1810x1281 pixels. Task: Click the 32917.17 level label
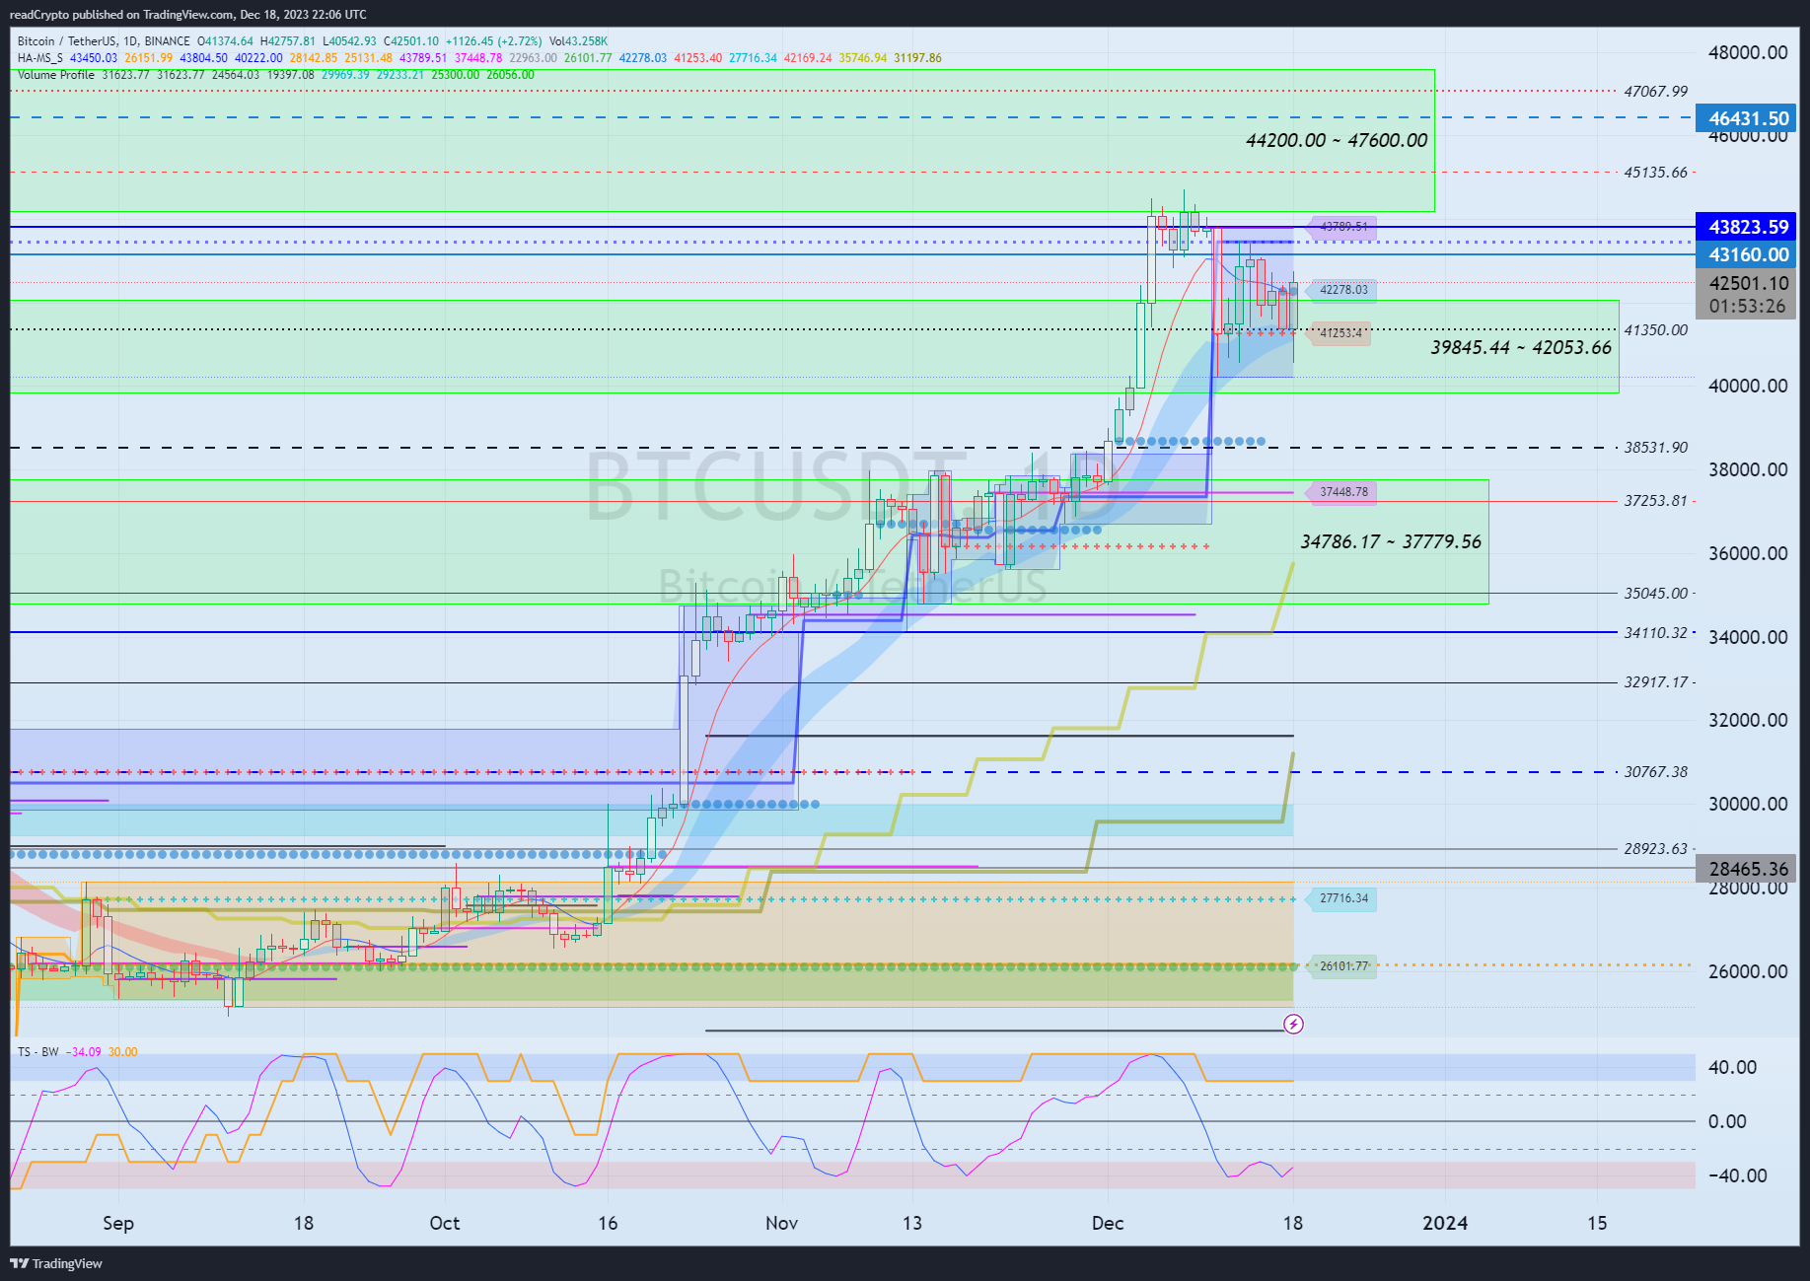[1656, 681]
